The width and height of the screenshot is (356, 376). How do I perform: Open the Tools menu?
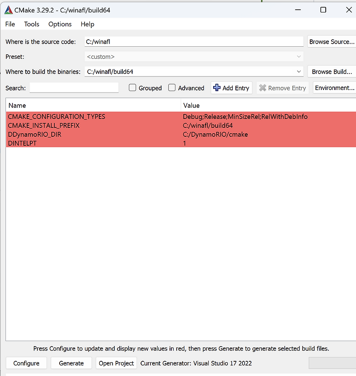coord(31,24)
